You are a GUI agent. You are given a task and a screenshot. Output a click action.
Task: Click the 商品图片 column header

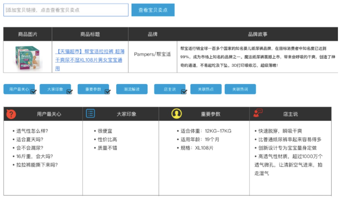pos(28,34)
